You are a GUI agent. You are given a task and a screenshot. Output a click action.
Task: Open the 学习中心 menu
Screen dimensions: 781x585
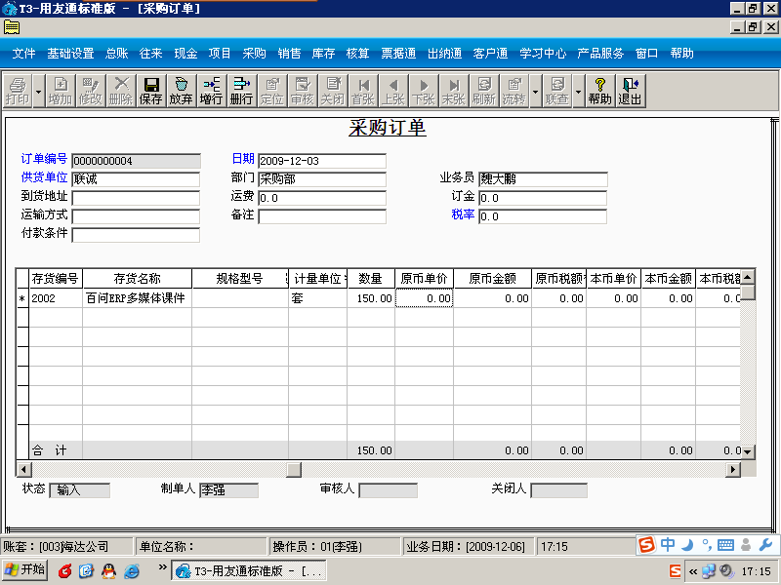click(x=543, y=54)
